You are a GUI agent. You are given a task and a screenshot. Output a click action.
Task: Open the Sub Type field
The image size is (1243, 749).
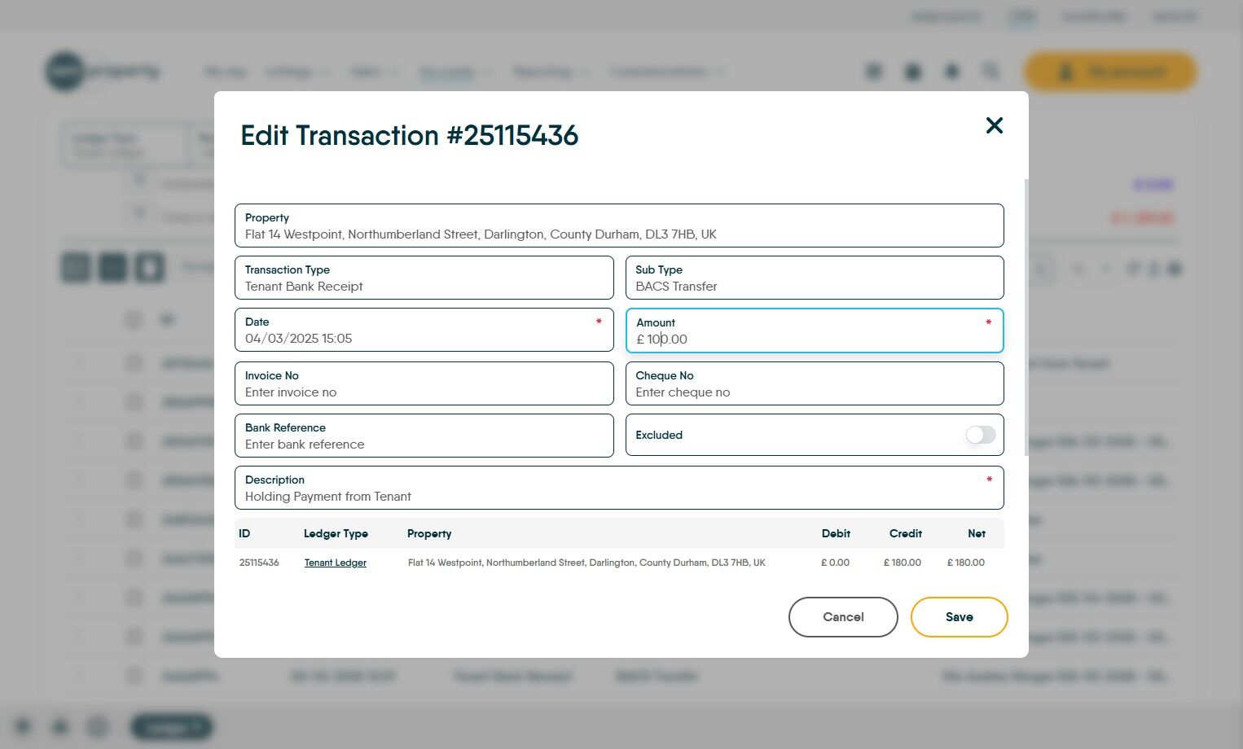coord(815,278)
